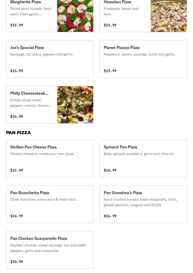Open the Hawaiian Pizza item

click(x=117, y=2)
